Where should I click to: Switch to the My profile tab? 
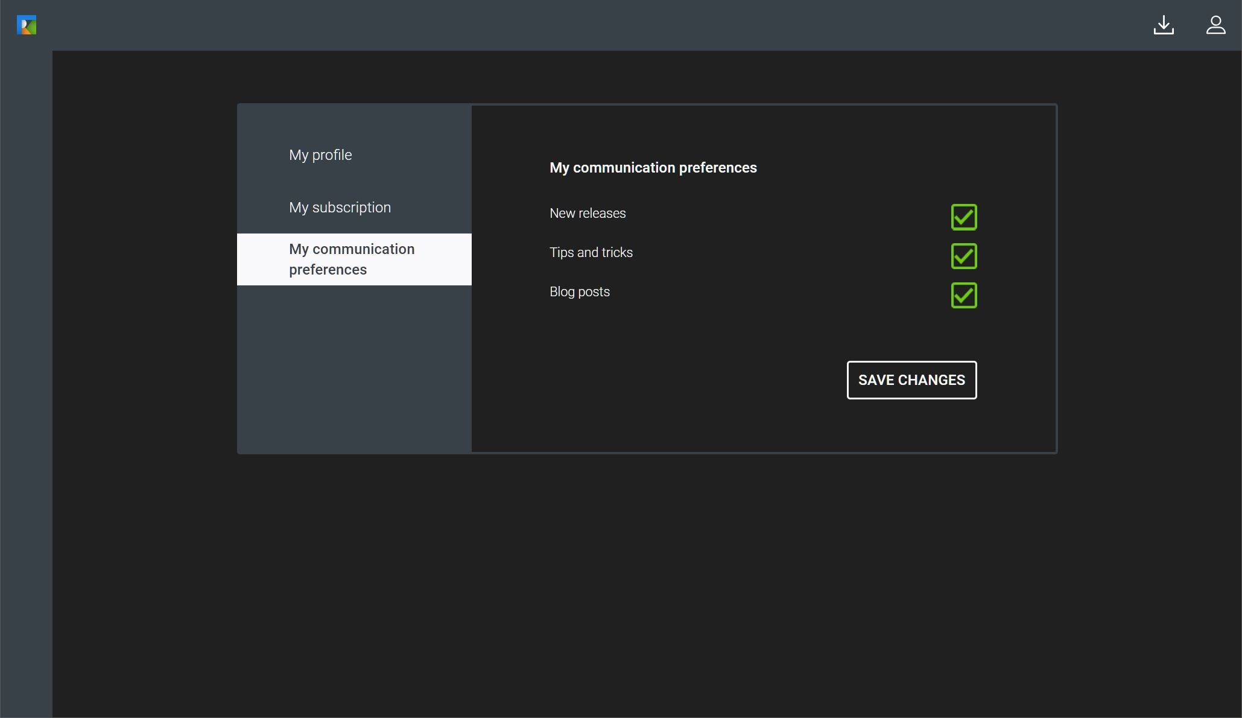320,155
